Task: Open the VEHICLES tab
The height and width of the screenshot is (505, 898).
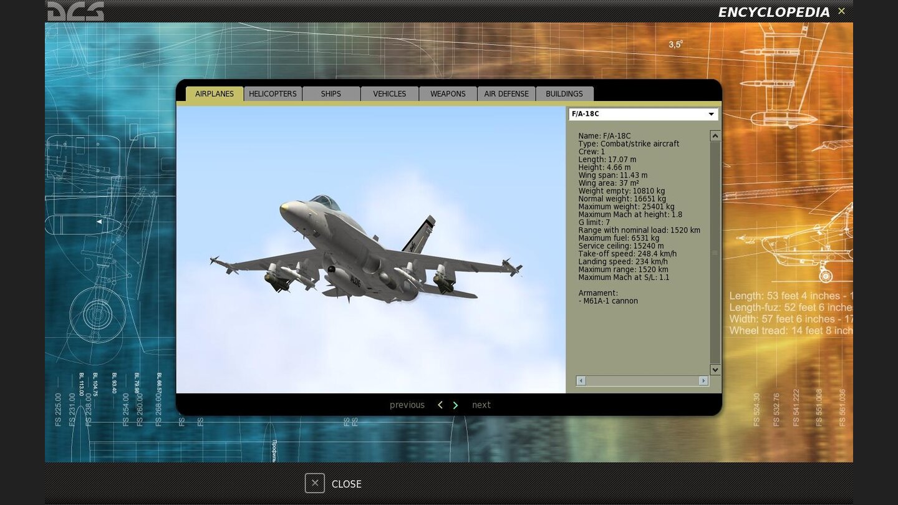Action: point(390,94)
